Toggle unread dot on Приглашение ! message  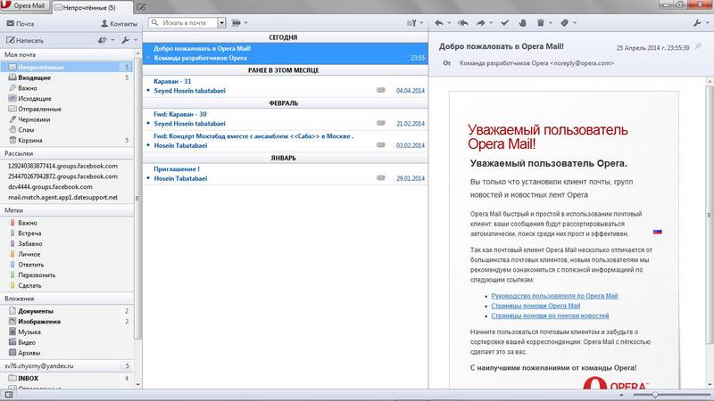click(148, 178)
